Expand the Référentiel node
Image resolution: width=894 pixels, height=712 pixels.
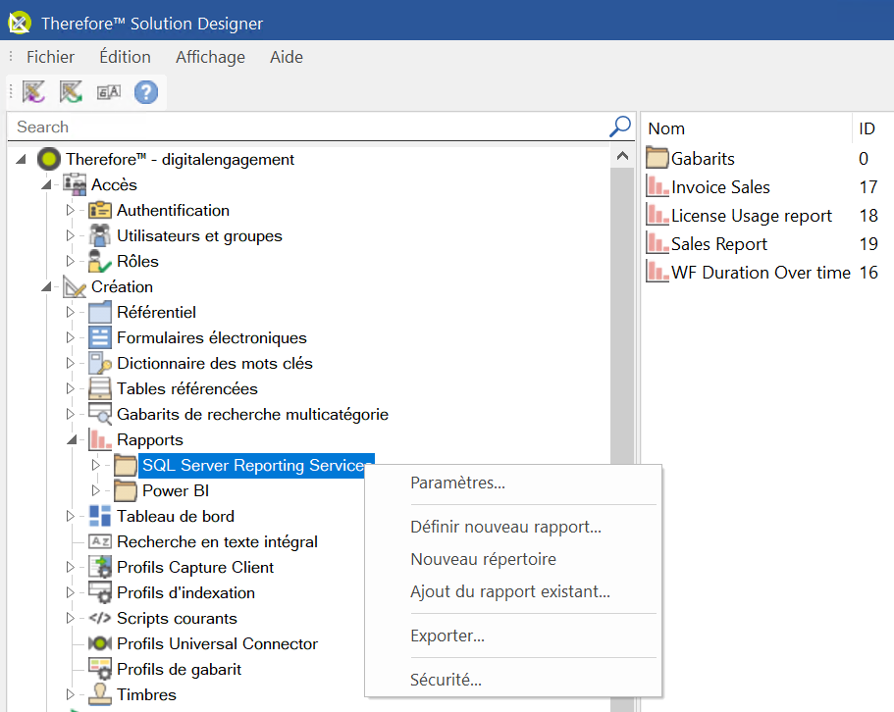pos(70,312)
